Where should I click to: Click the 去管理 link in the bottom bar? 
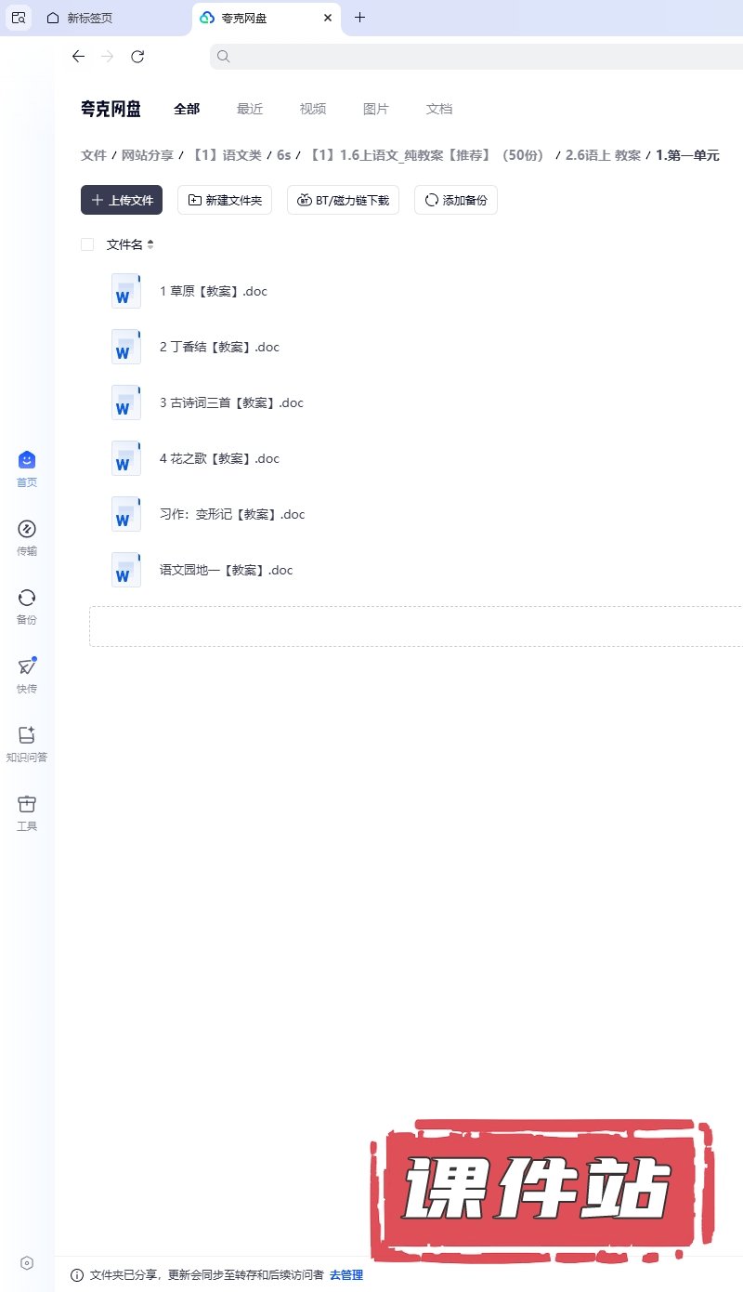pos(346,1274)
